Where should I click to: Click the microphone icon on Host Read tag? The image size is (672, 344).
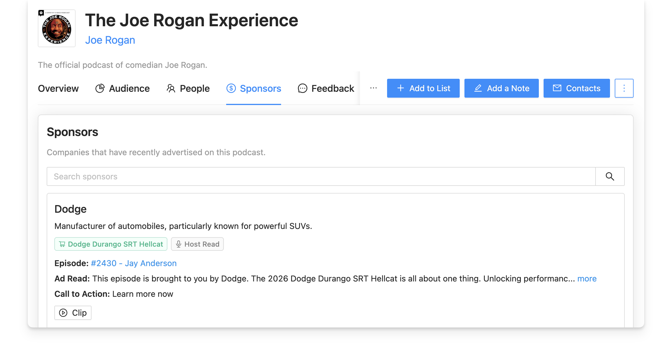pos(178,244)
